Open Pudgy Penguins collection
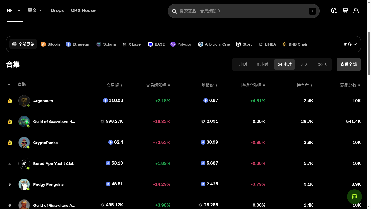 (x=48, y=184)
